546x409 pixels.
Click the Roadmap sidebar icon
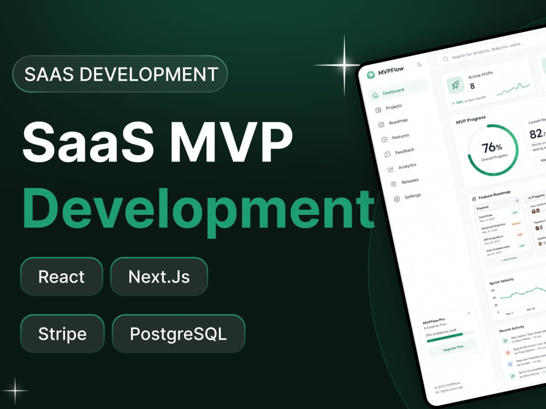click(381, 124)
